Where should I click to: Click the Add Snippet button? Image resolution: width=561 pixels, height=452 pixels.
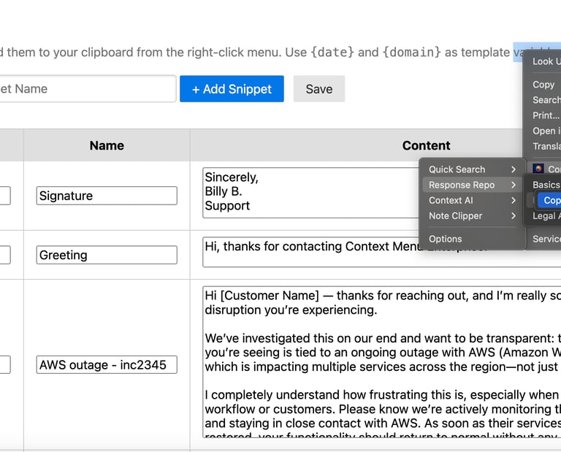(232, 89)
